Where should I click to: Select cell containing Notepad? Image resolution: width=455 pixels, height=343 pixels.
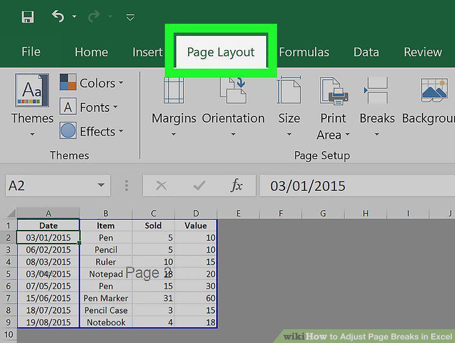coord(106,274)
